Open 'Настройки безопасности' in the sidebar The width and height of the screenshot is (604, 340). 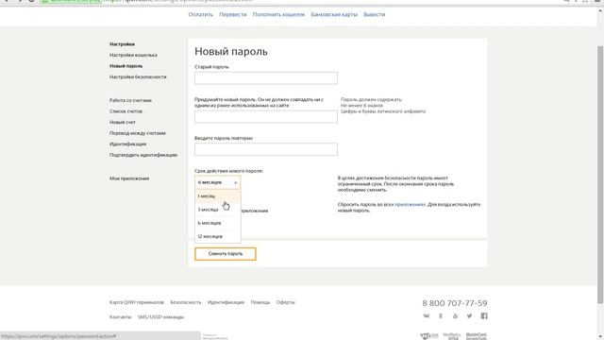click(x=138, y=77)
